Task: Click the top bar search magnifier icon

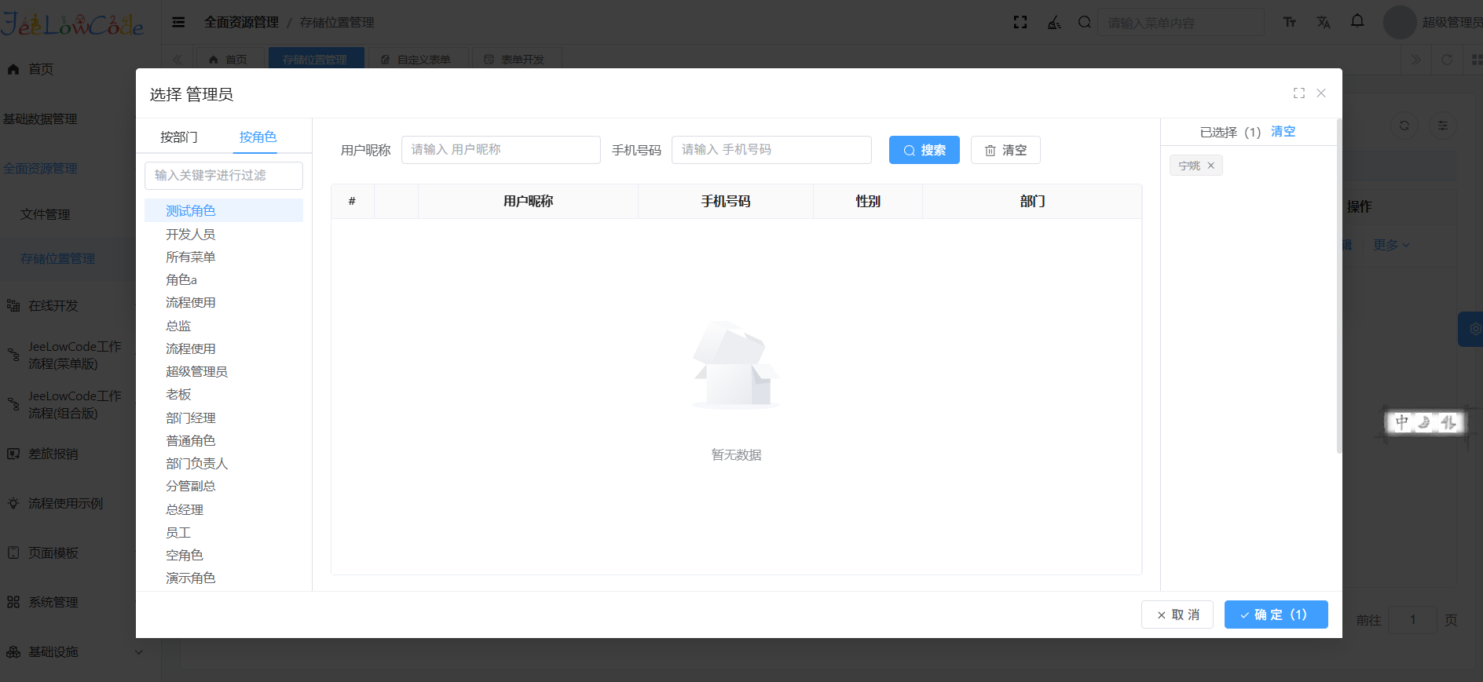Action: click(x=1084, y=22)
